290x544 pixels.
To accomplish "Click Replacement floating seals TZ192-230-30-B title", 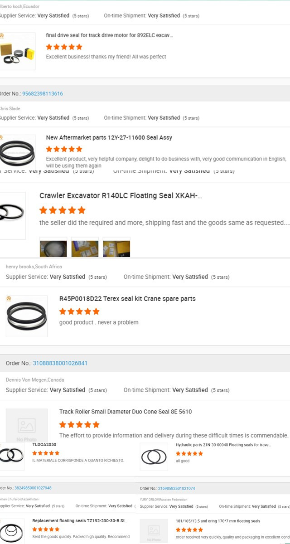I will pos(80,521).
